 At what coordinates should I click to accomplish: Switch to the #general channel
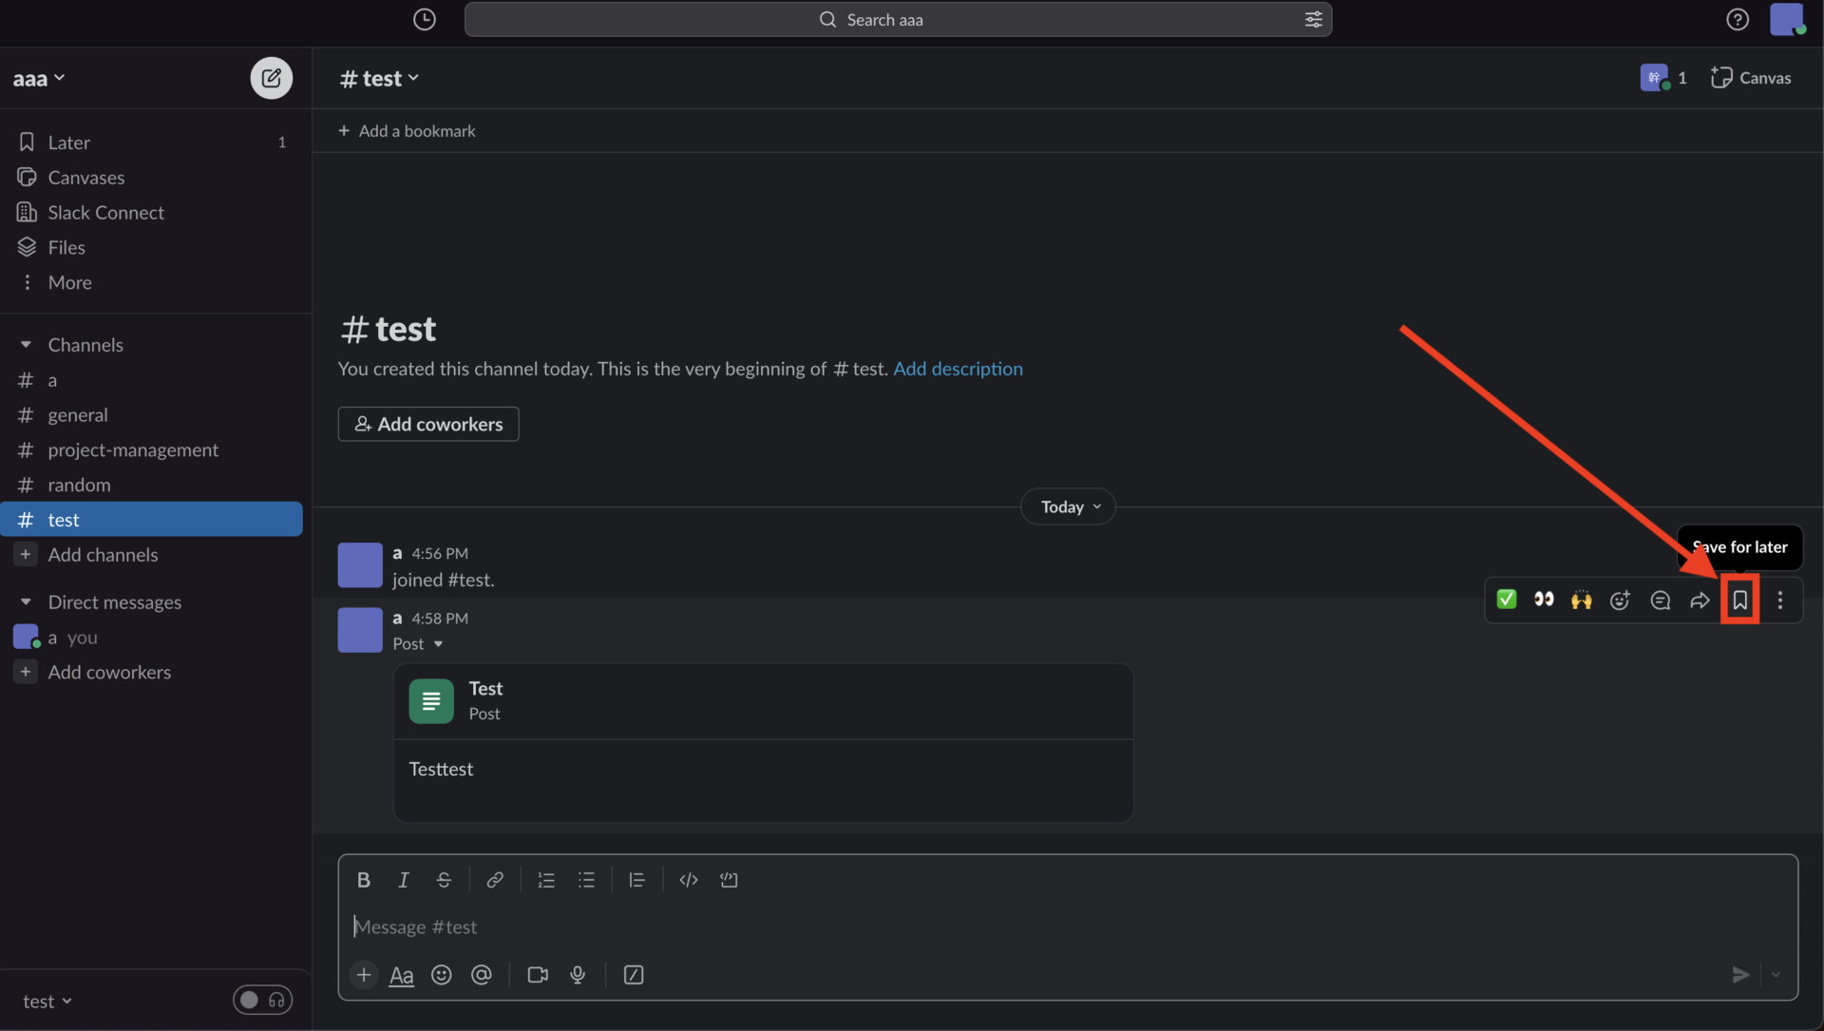78,414
